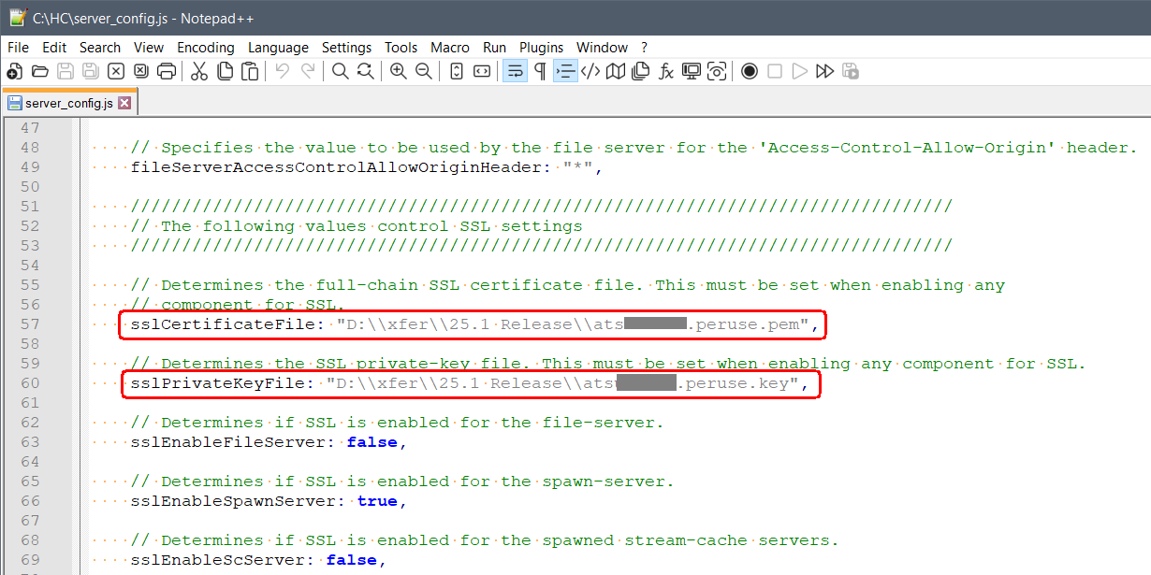This screenshot has width=1151, height=575.
Task: Toggle the indent guide button
Action: [565, 71]
